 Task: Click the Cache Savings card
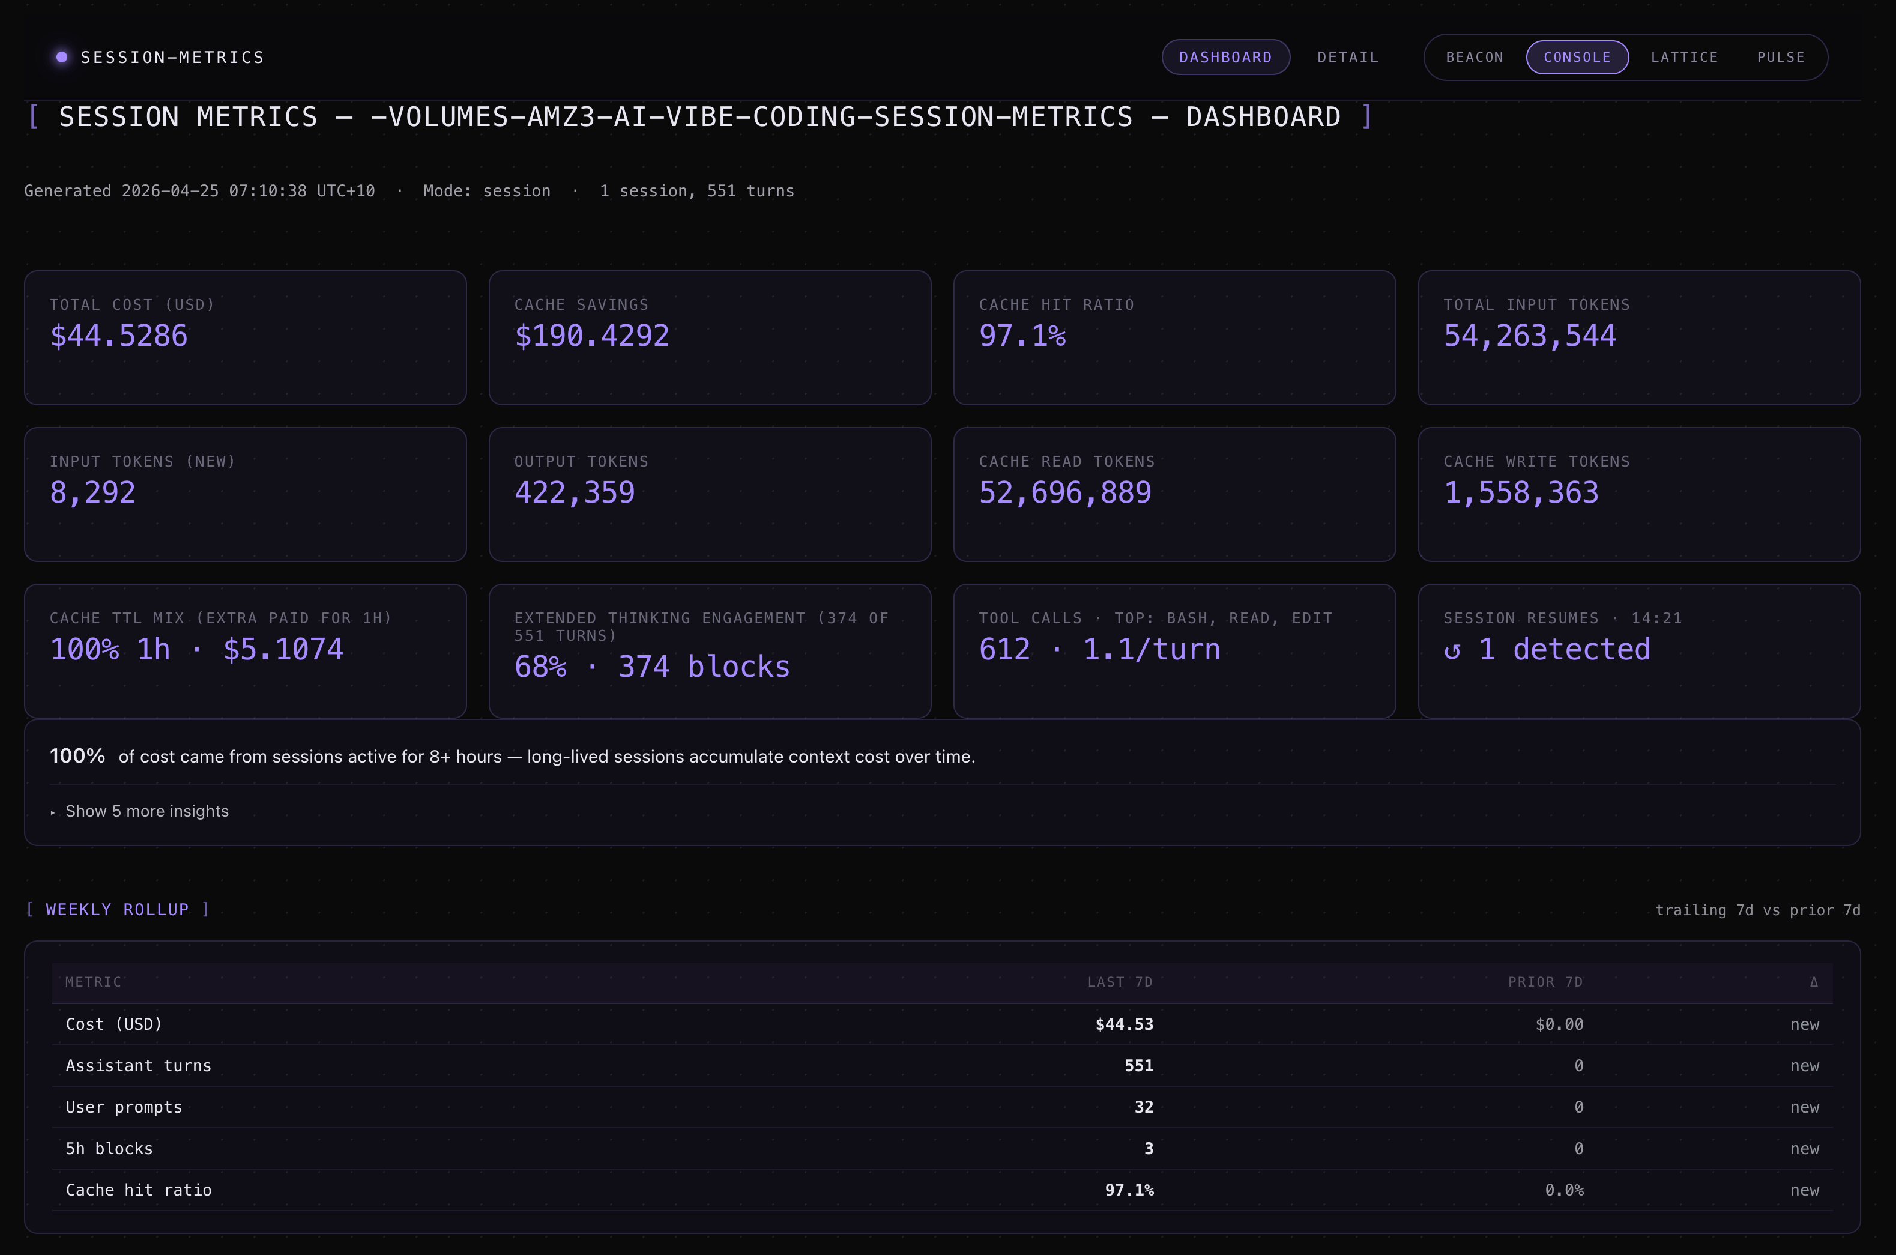click(710, 337)
